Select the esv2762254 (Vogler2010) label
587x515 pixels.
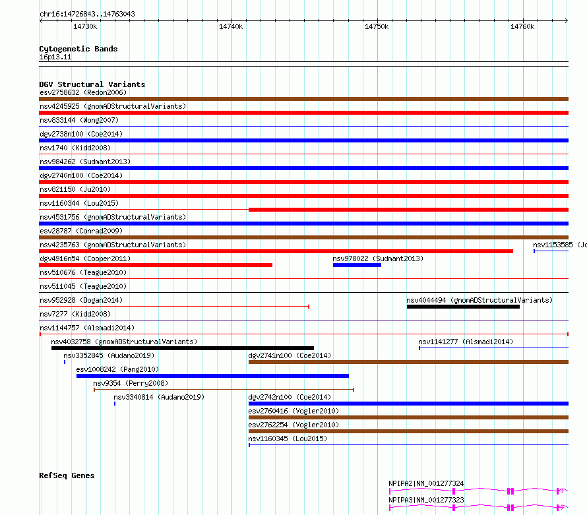pos(293,425)
